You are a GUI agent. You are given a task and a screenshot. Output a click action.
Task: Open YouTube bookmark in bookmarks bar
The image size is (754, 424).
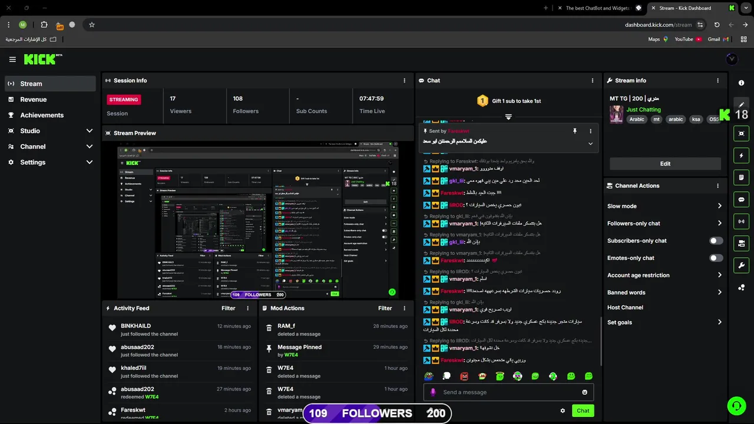[x=687, y=39]
